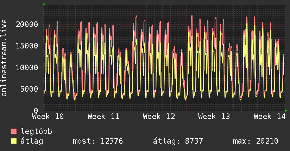290x151 pixels.
Task: Click the 20000 y-axis value
Action: 27,24
